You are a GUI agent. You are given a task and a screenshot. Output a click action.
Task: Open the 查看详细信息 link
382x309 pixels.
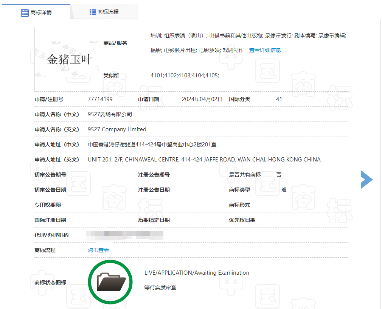265,50
